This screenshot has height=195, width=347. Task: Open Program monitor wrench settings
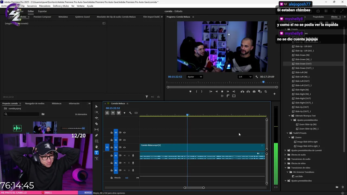(257, 77)
